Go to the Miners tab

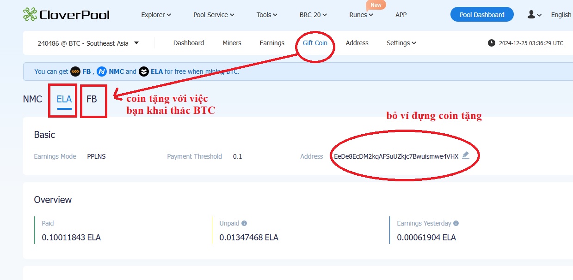point(232,43)
